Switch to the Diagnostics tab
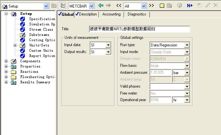Viewport: 221px width, 135px height. click(137, 14)
